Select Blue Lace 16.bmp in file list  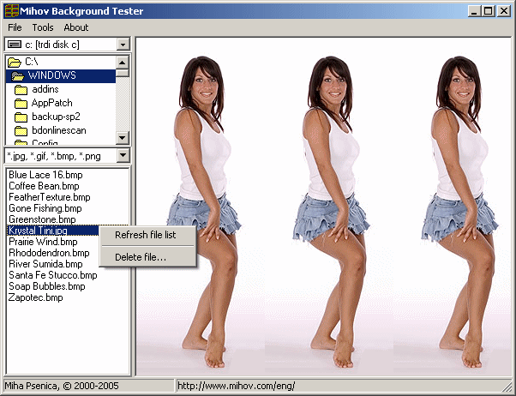[45, 175]
